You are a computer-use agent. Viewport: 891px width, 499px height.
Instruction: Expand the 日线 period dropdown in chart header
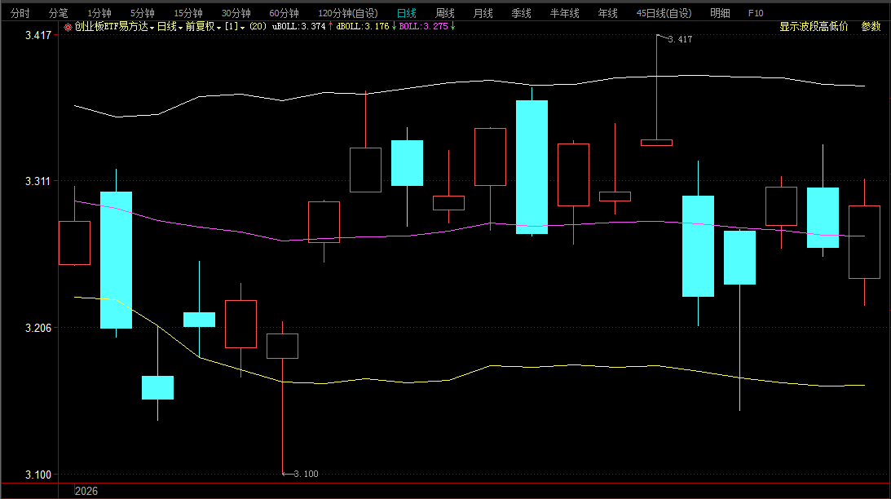click(169, 27)
